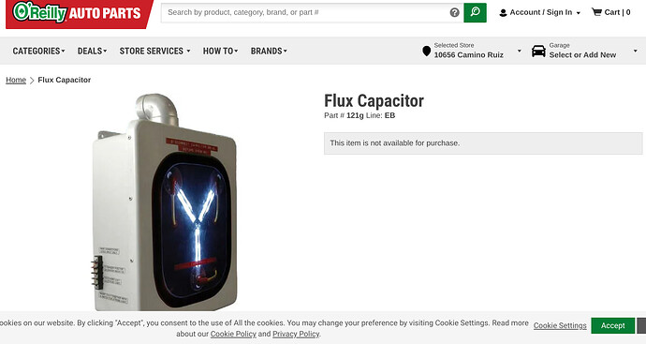Open the Categories menu
The image size is (646, 344).
pos(38,51)
